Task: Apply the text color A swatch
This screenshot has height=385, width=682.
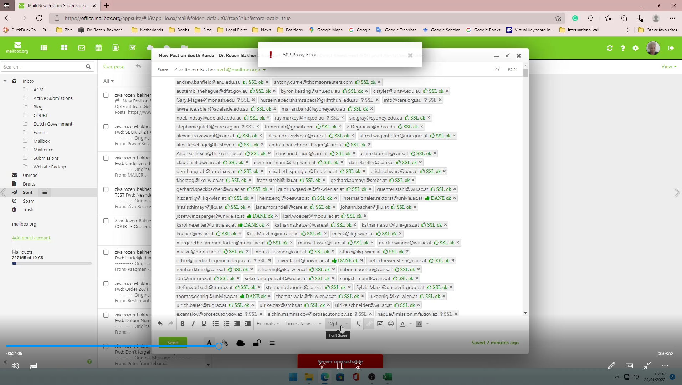Action: click(x=402, y=324)
